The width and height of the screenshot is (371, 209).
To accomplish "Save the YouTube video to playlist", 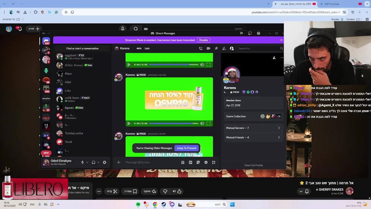I will [x=130, y=191].
